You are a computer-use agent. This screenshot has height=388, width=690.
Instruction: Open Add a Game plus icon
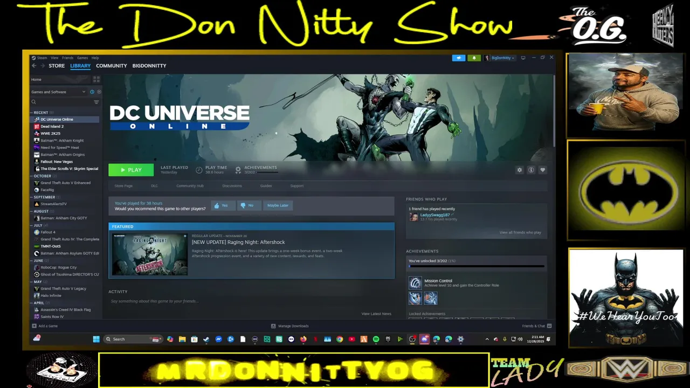[34, 326]
